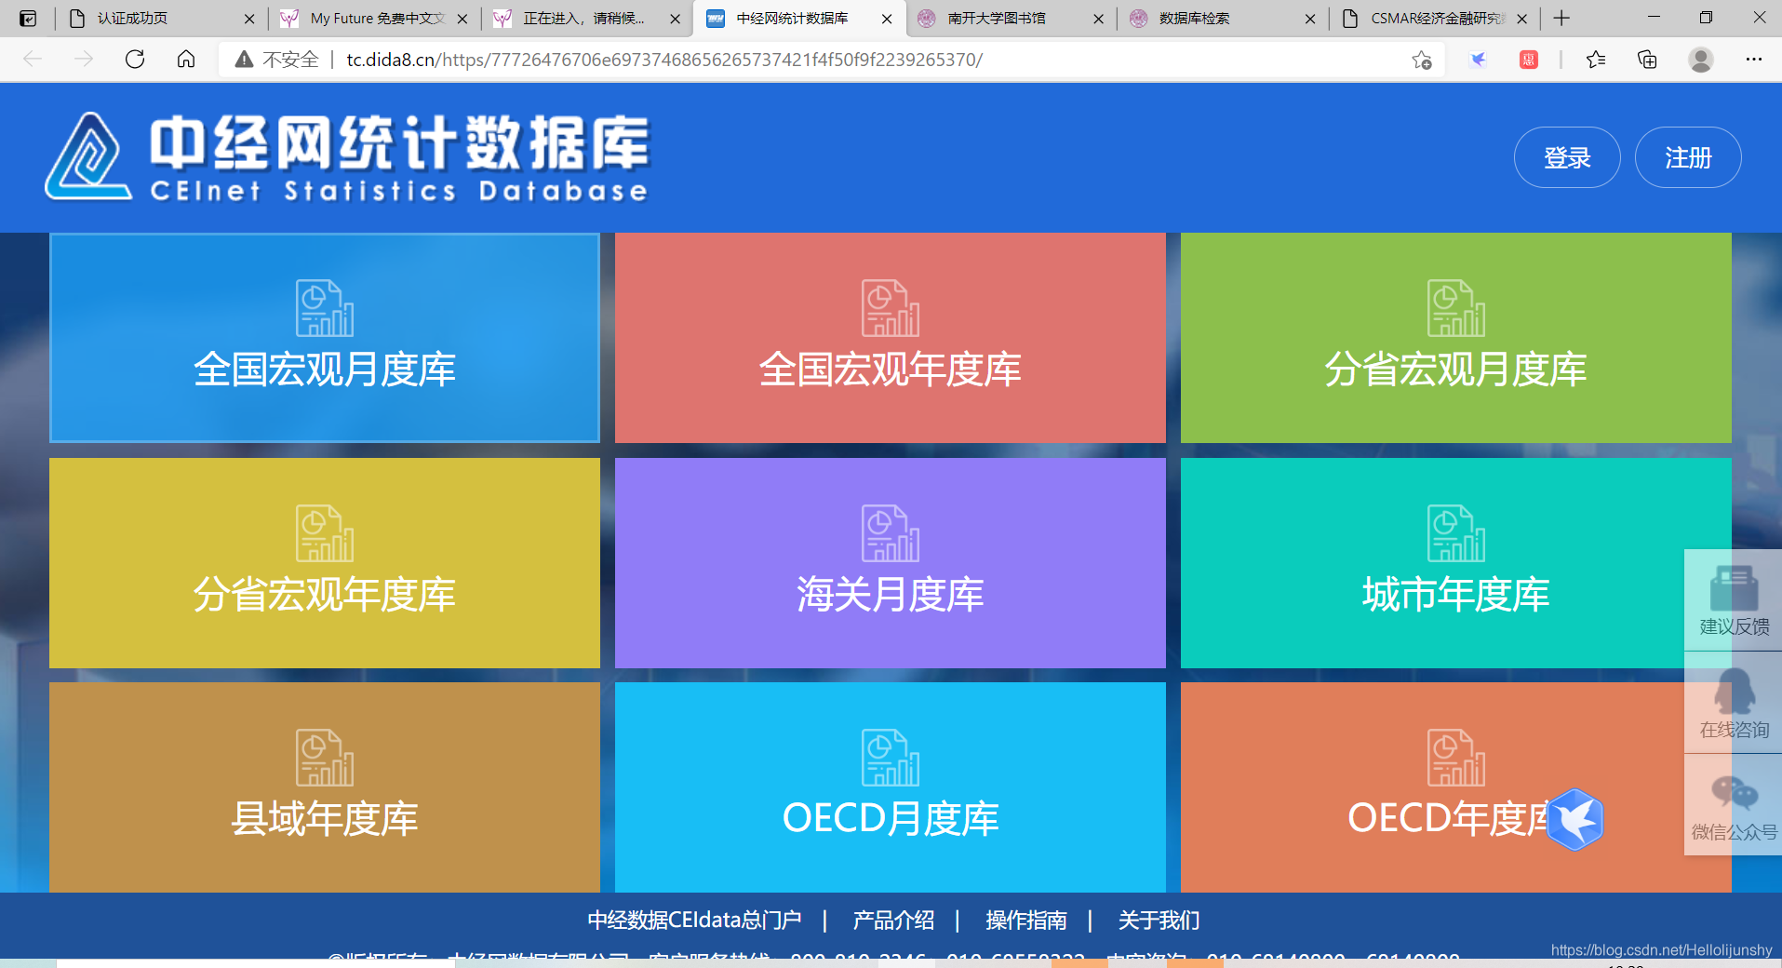1782x968 pixels.
Task: Open a new browser tab
Action: [1561, 19]
